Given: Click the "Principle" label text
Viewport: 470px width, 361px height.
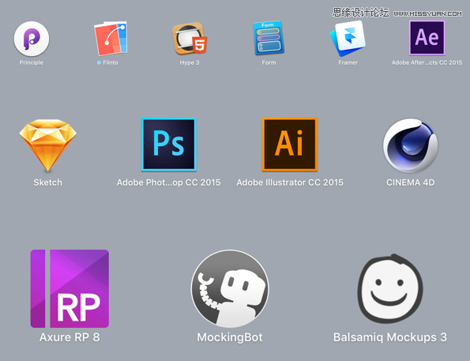Looking at the screenshot, I should [x=32, y=62].
